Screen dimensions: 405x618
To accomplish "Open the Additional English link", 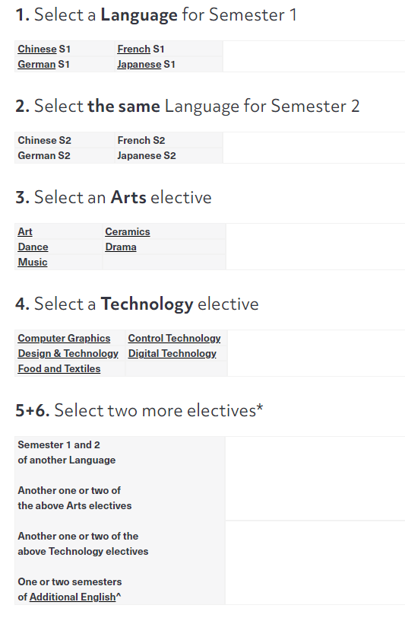I will click(72, 597).
